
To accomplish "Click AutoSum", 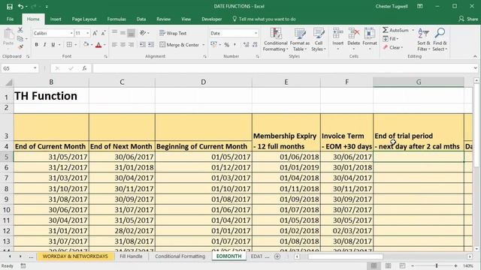I will point(396,30).
